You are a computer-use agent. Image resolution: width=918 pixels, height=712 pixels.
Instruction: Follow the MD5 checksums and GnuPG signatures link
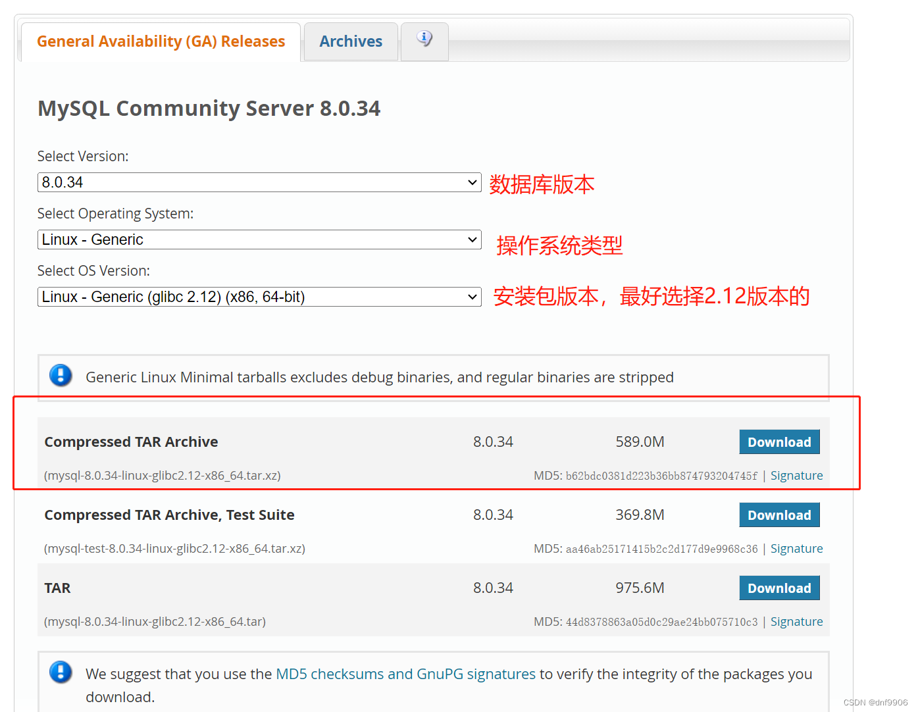405,674
